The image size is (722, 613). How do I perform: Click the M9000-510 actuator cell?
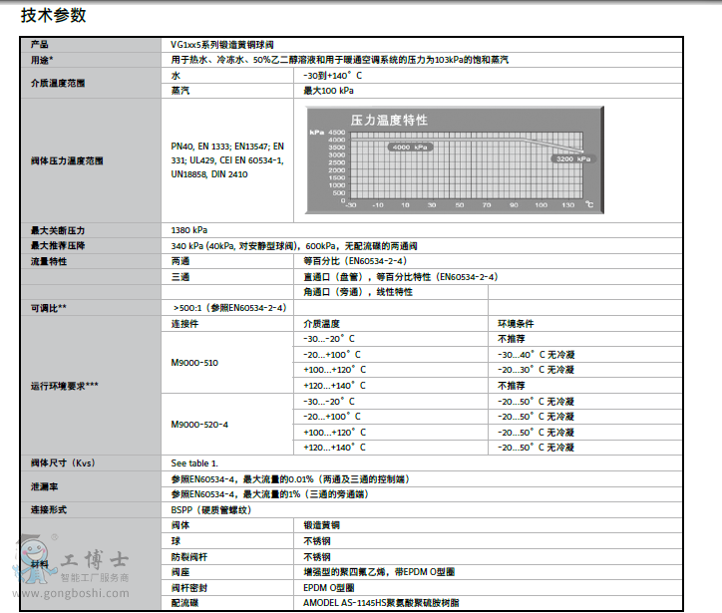pos(194,363)
